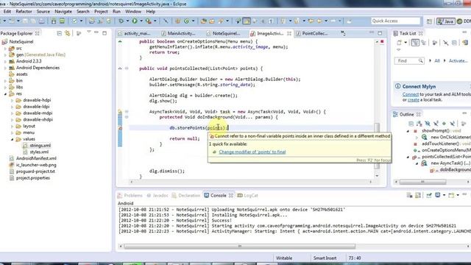The width and height of the screenshot is (471, 265).
Task: Minimize the Package Explorer view
Action: point(96,32)
